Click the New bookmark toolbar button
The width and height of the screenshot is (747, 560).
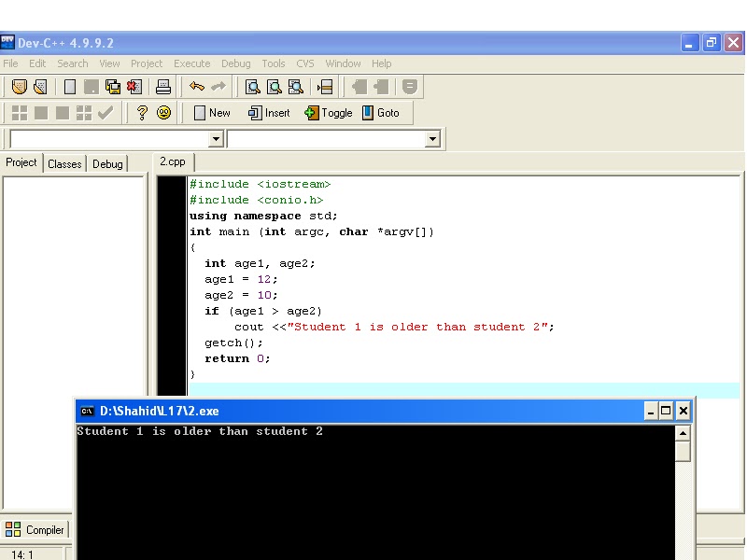pos(212,113)
